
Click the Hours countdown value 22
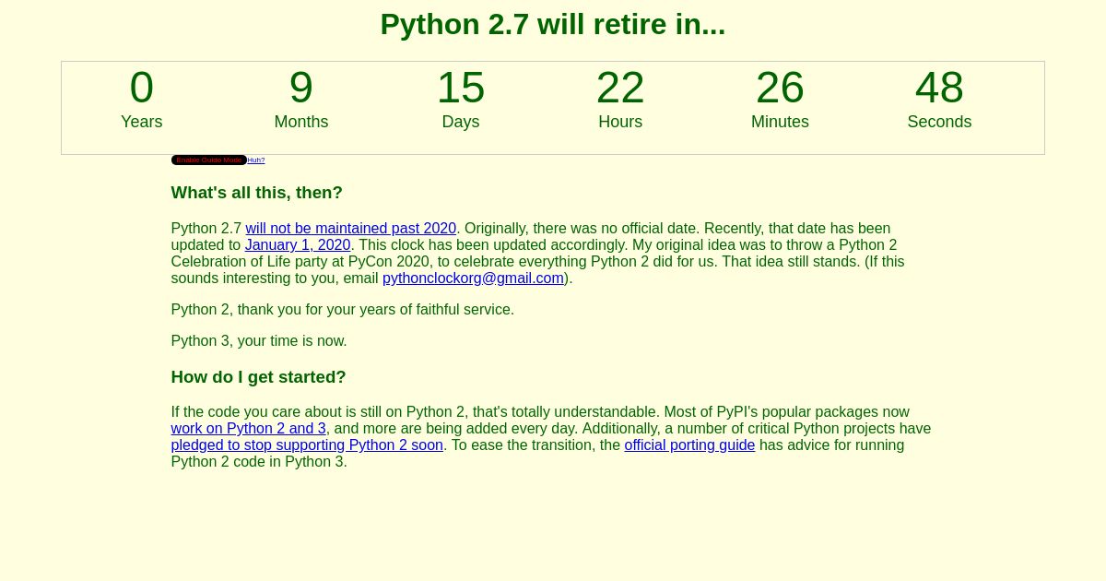tap(620, 88)
